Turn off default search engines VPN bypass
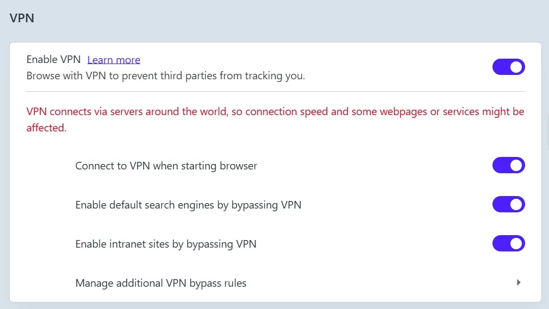This screenshot has width=549, height=309. [x=508, y=205]
